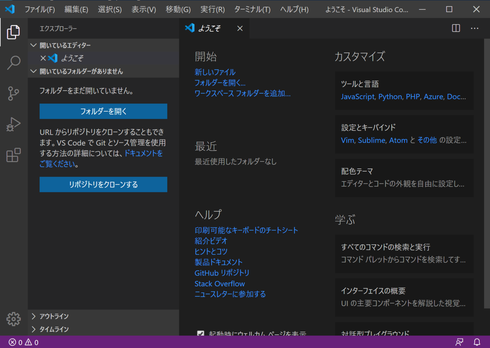Close the ようこそ editor tab
Image resolution: width=490 pixels, height=348 pixels.
click(240, 28)
